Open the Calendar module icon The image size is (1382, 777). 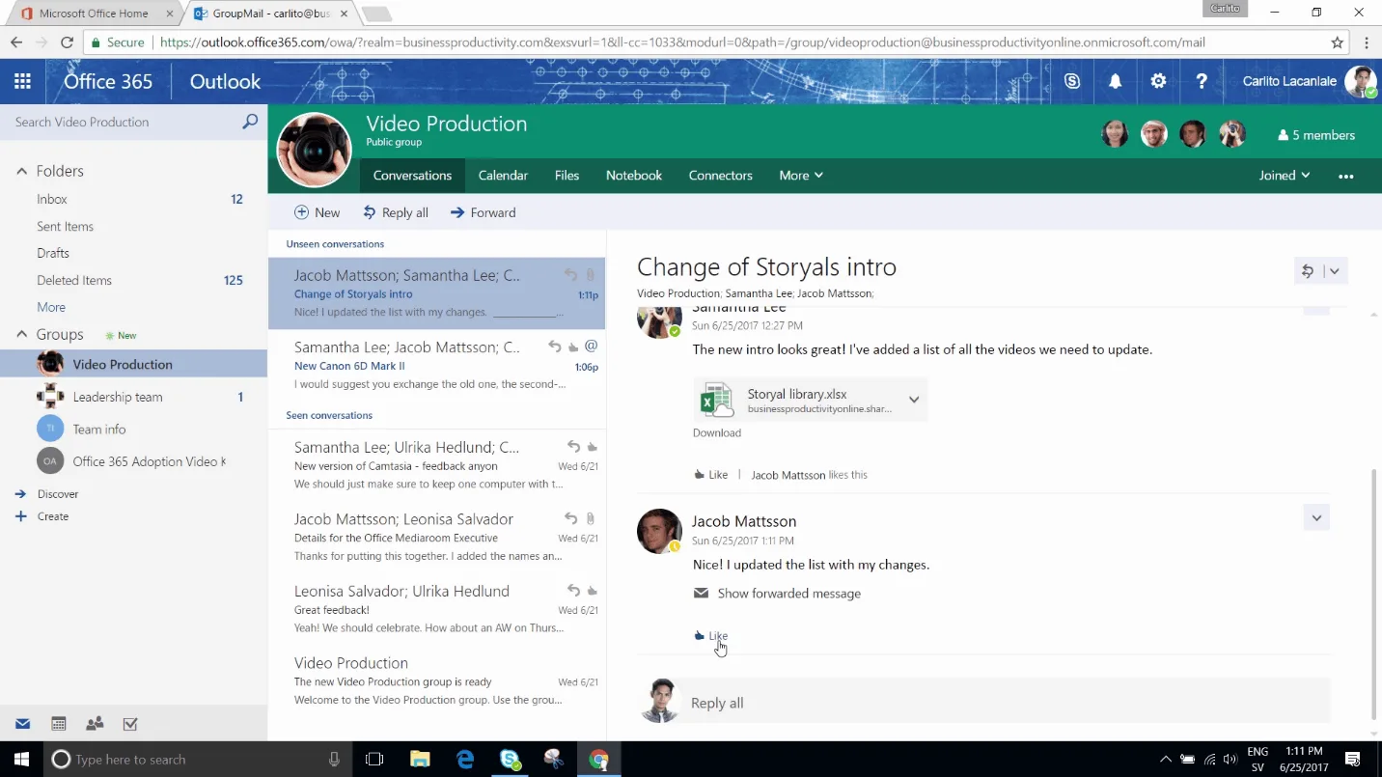click(59, 724)
